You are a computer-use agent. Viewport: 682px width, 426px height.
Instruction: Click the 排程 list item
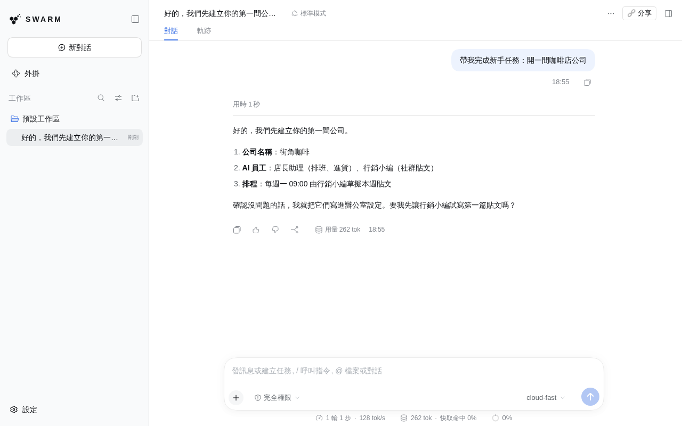(x=317, y=184)
